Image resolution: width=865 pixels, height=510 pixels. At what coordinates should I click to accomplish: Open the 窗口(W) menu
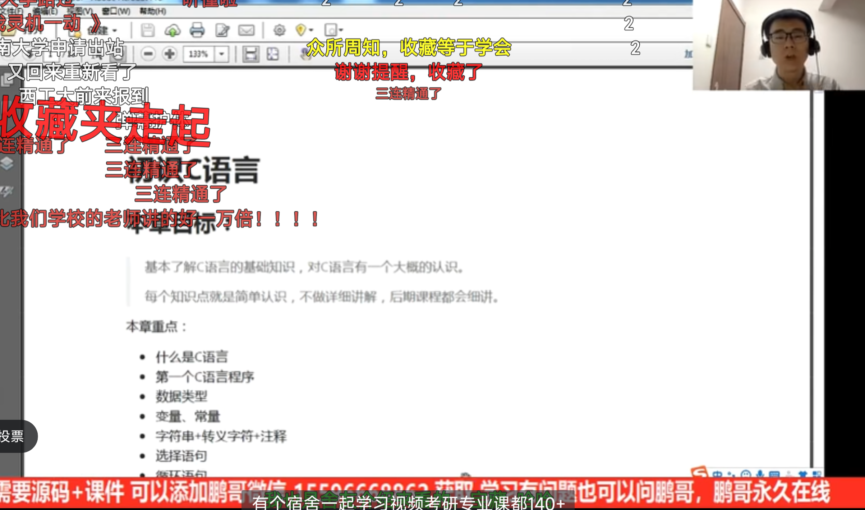116,11
